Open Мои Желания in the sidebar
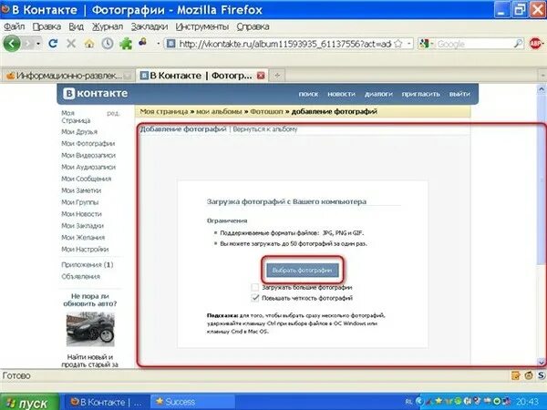This screenshot has height=410, width=547. pyautogui.click(x=83, y=238)
